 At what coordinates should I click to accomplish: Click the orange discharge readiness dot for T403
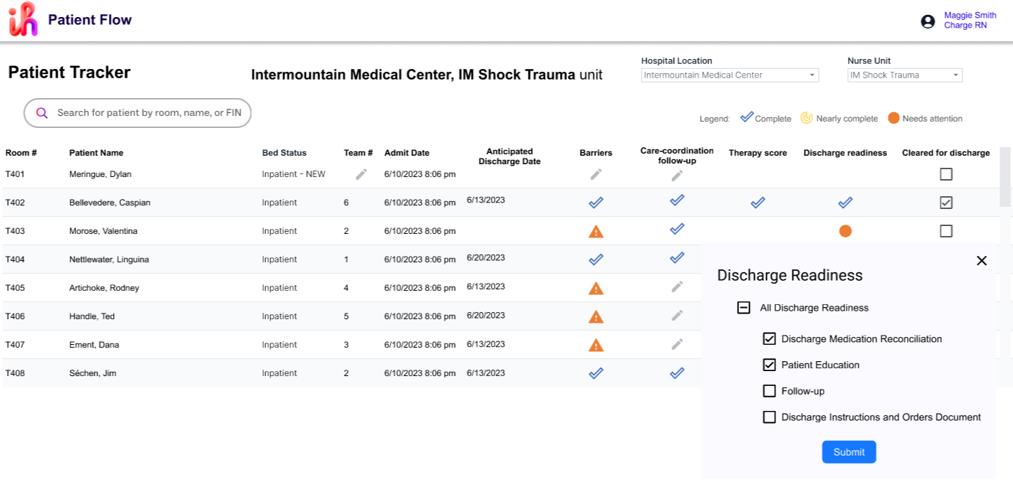845,231
